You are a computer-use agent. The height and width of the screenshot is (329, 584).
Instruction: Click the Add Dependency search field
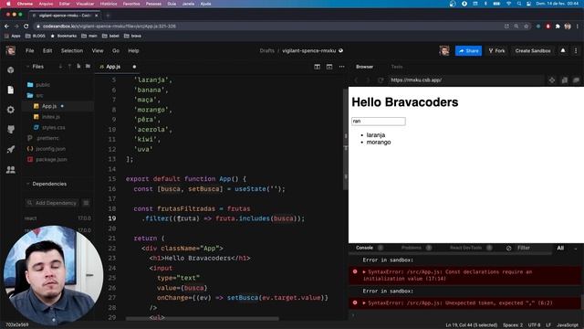(x=52, y=203)
